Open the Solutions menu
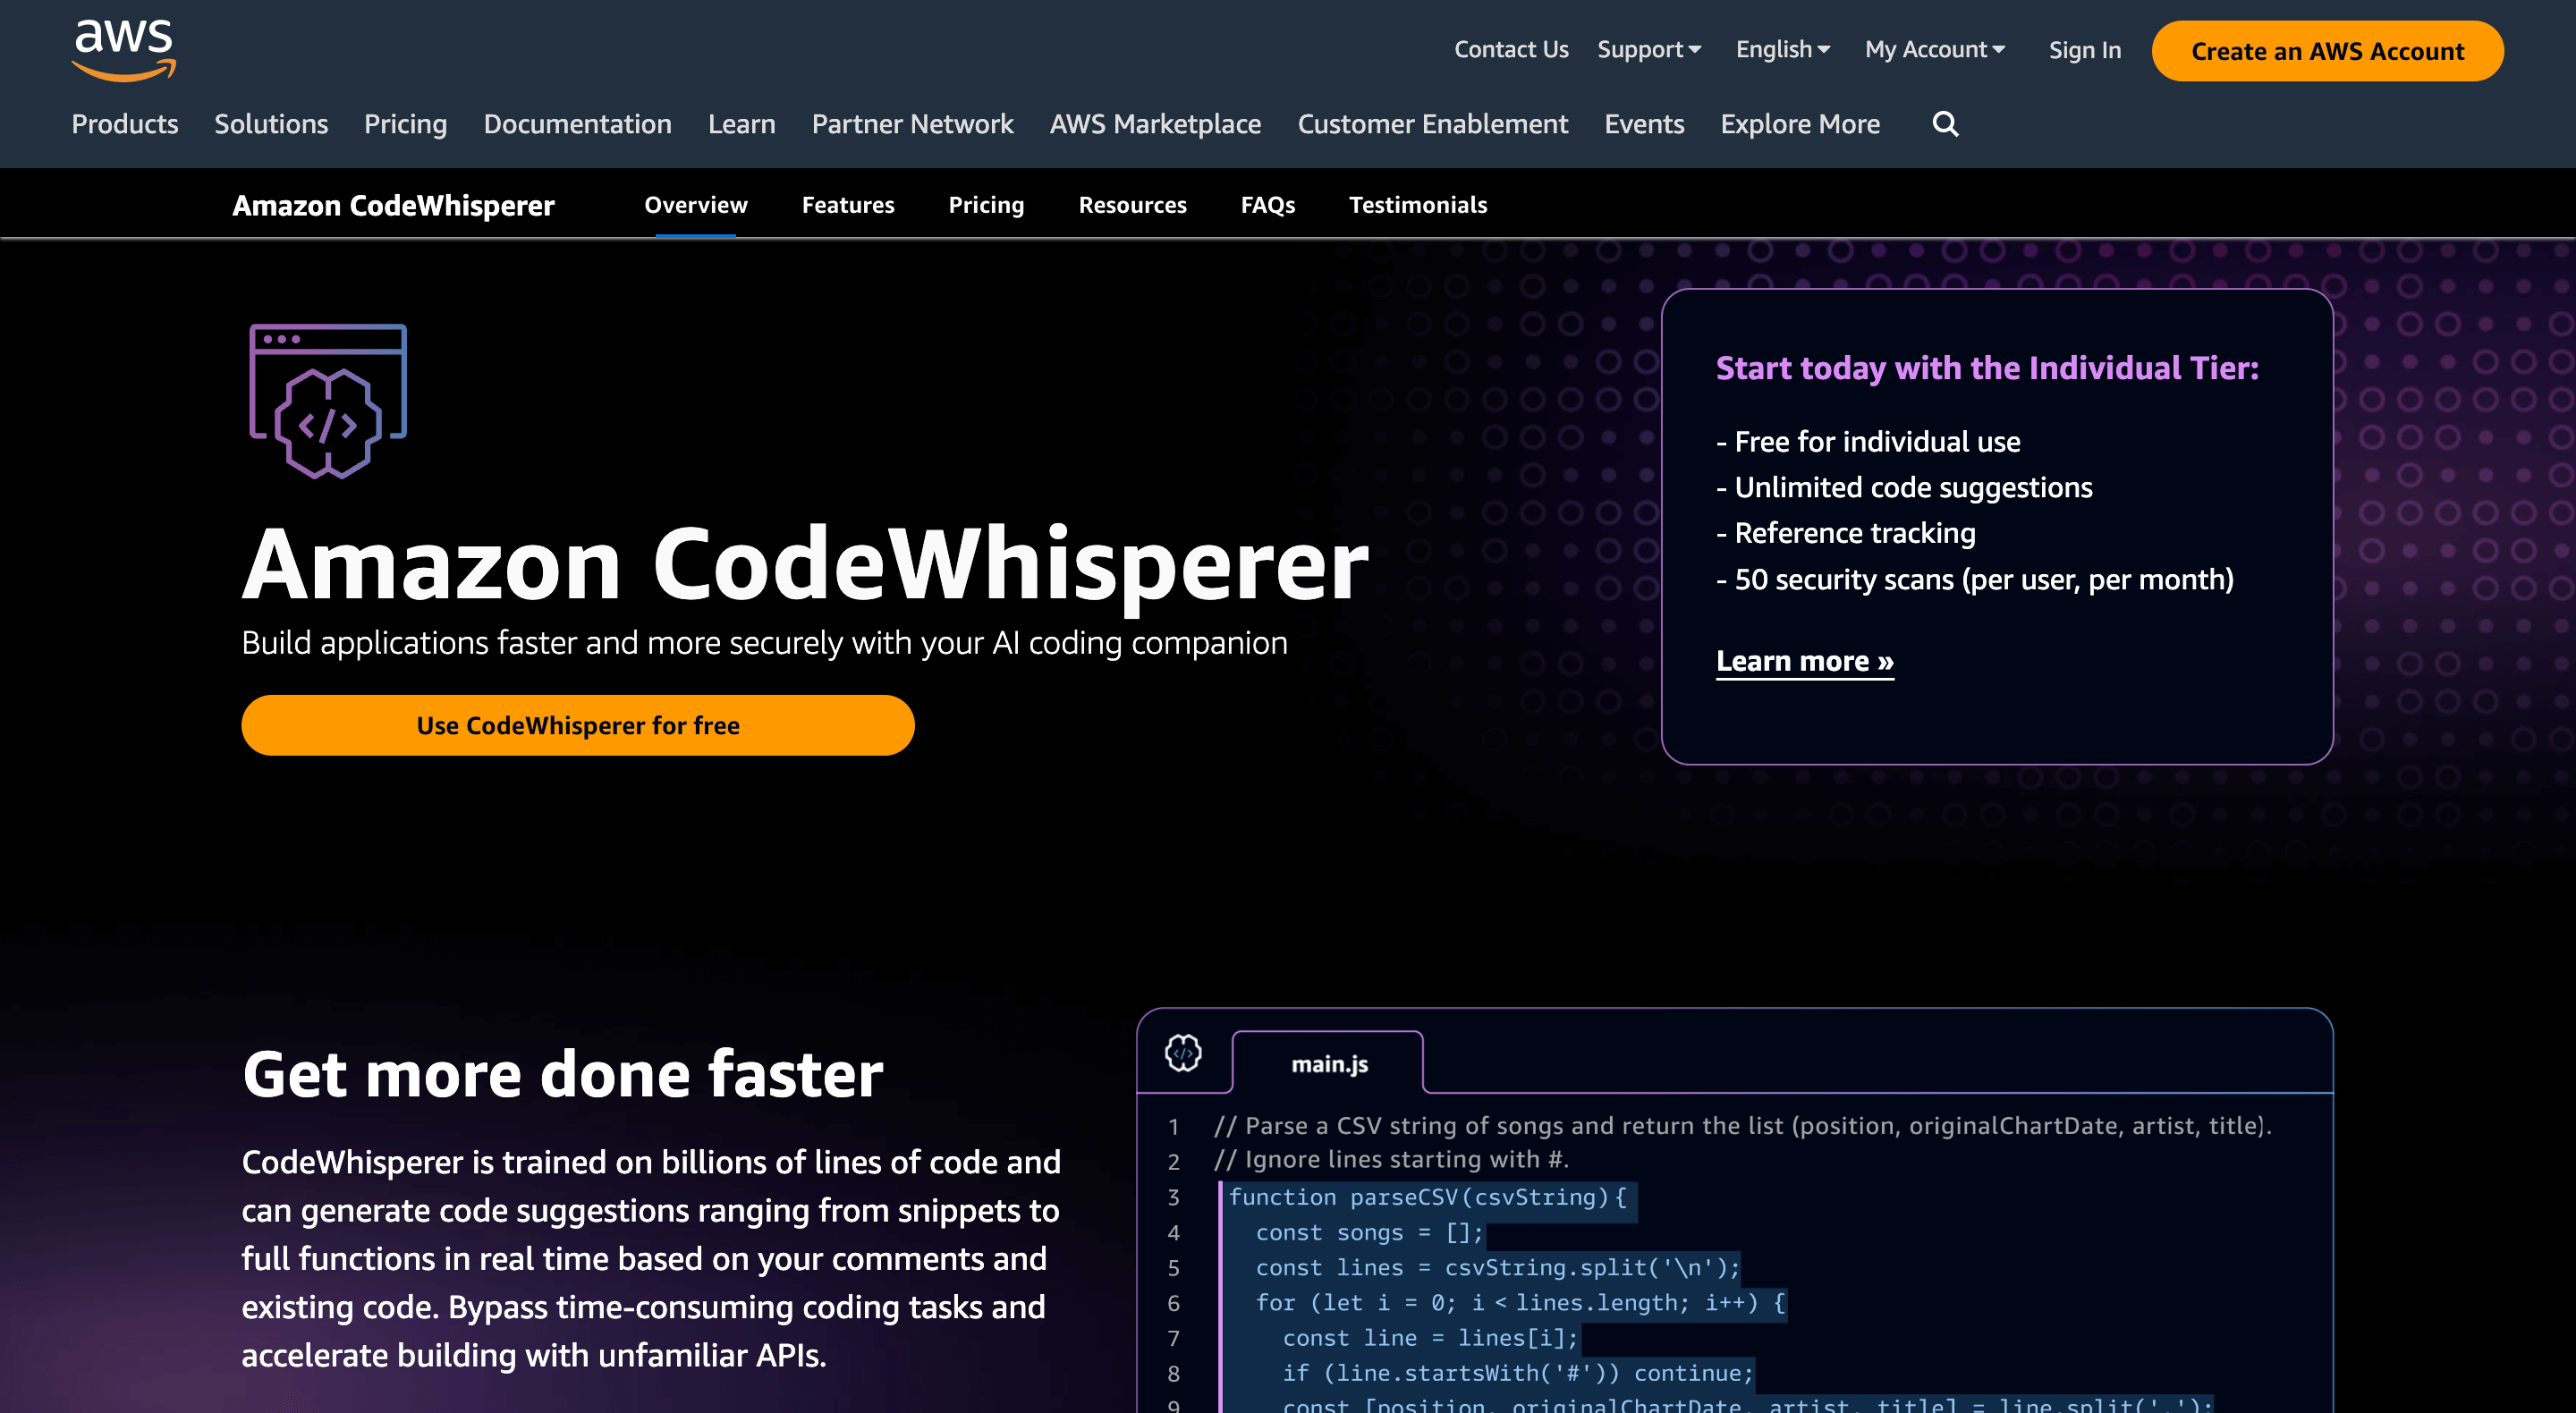 [x=271, y=124]
